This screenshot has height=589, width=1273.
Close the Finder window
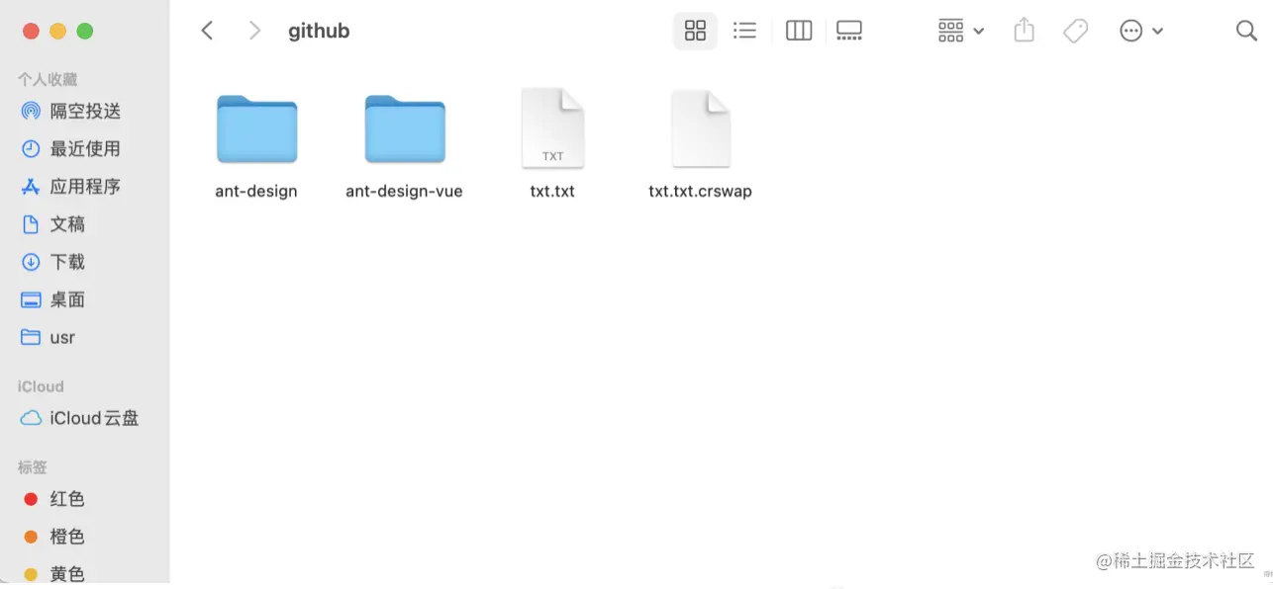point(31,31)
